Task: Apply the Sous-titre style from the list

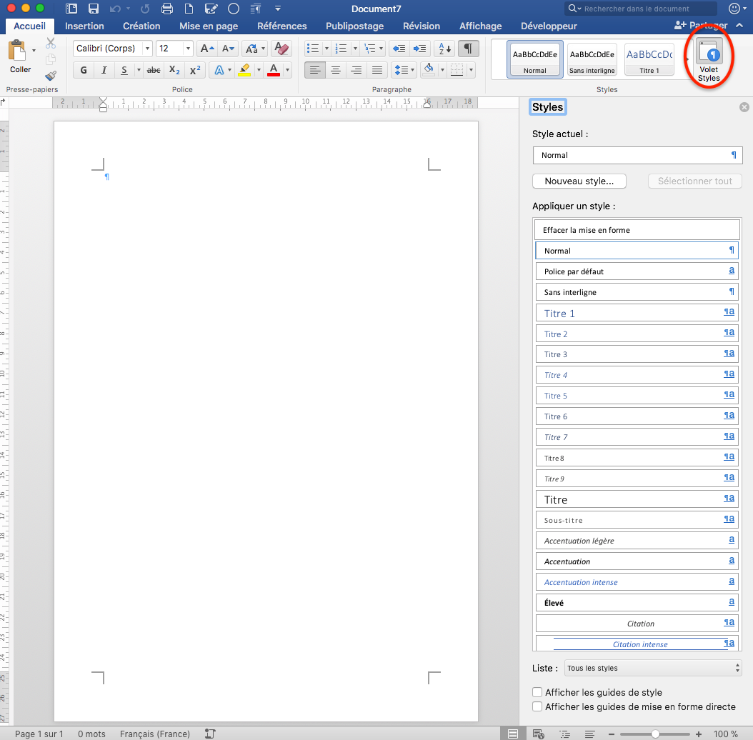Action: click(x=637, y=520)
